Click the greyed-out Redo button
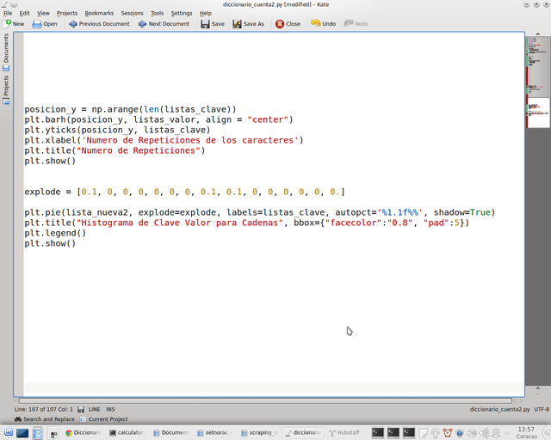 point(356,24)
